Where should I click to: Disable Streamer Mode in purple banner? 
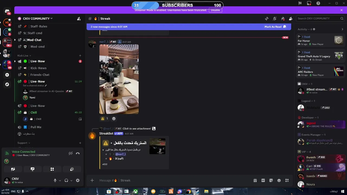216,10
